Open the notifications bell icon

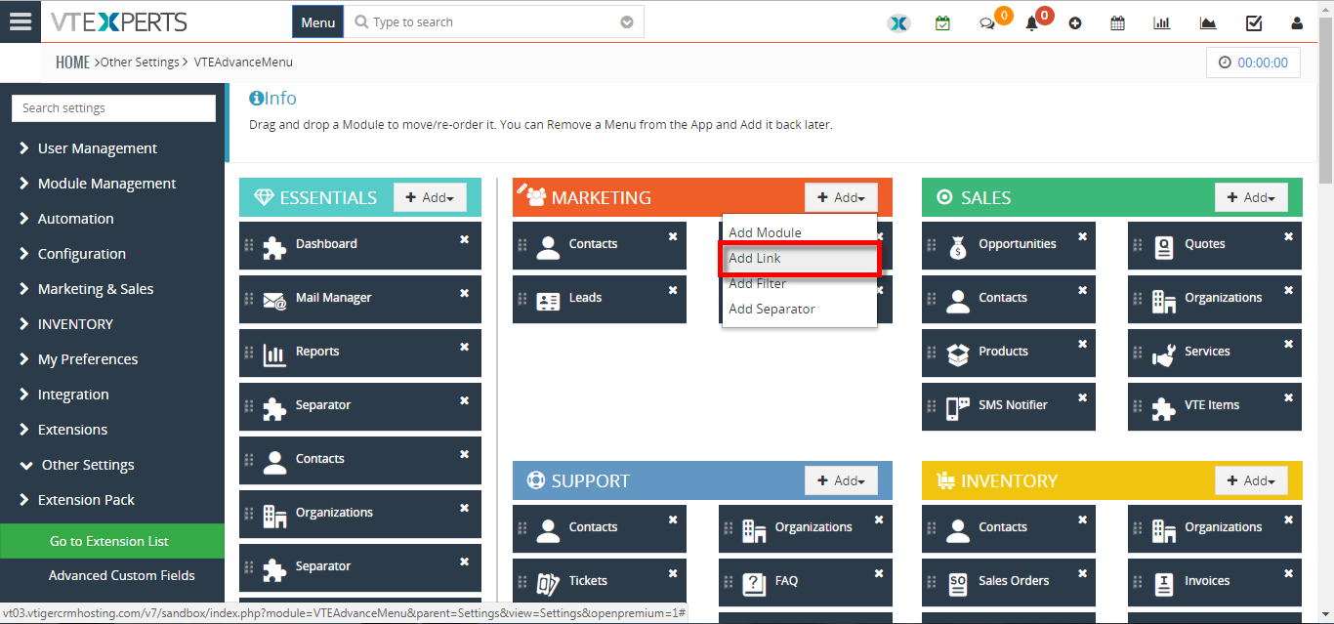[1031, 23]
